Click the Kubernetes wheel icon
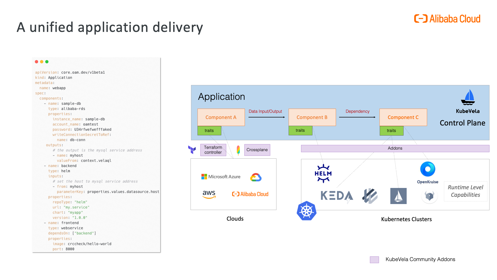Screen dimensions: 497x280 click(306, 211)
